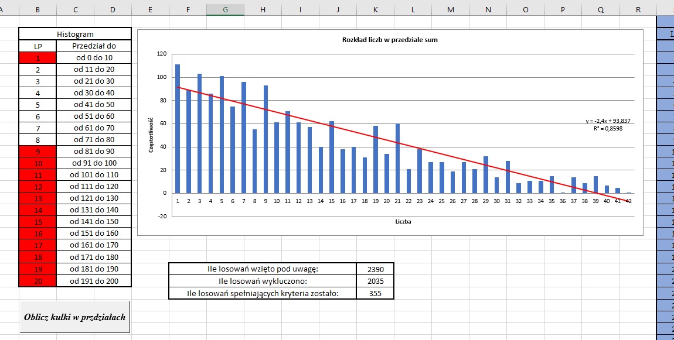Select column G header
Screen dimensions: 674x340
coord(226,8)
